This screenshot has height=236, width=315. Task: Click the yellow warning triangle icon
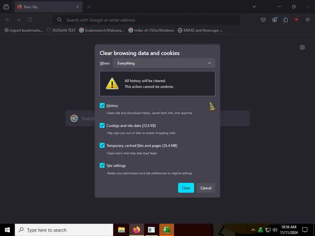click(112, 84)
